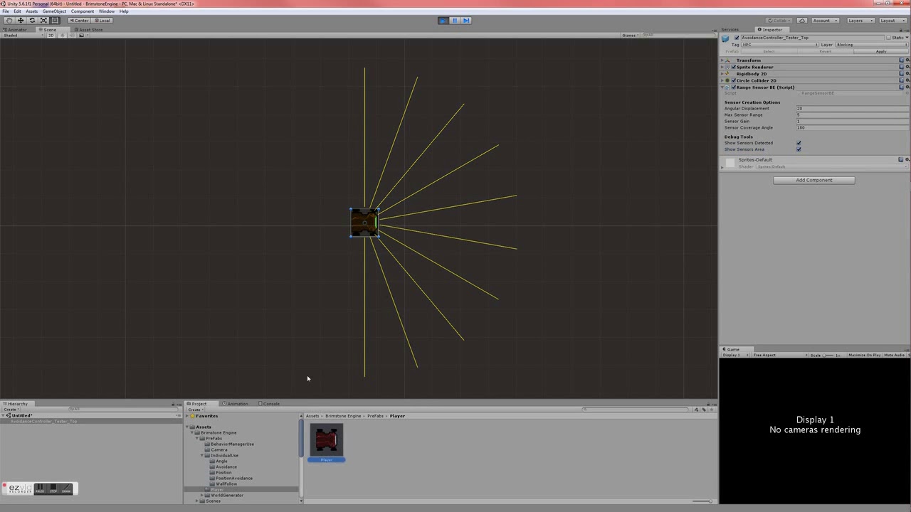Switch to the Asset Store tab

[90, 30]
